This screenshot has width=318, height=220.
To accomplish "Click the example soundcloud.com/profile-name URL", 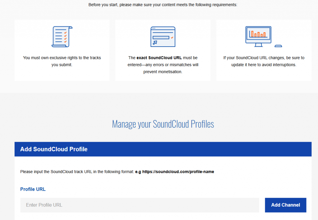I will [178, 172].
